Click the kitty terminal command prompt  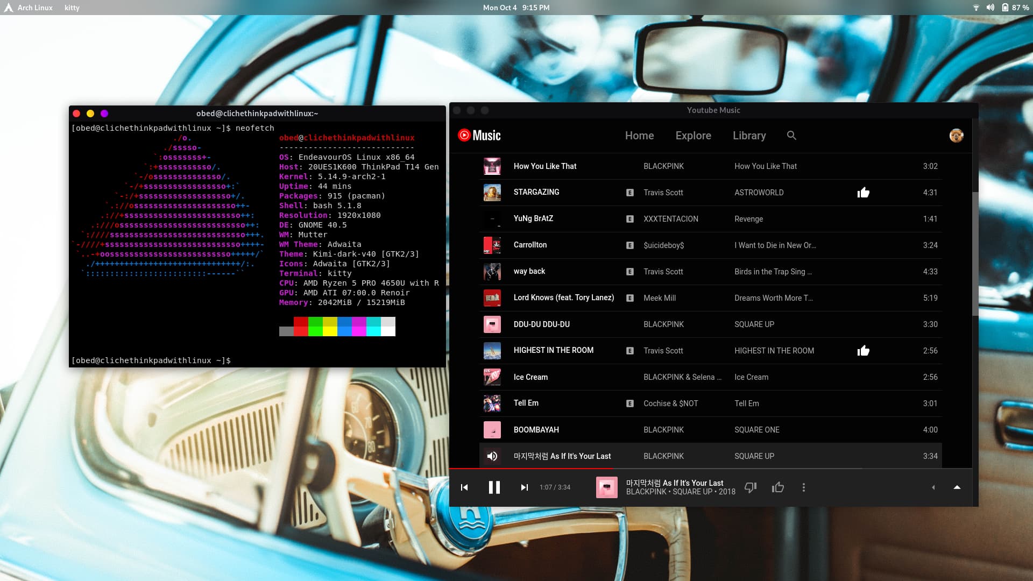(151, 360)
